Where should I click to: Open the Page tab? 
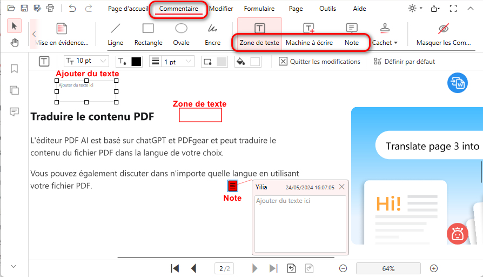pyautogui.click(x=296, y=9)
